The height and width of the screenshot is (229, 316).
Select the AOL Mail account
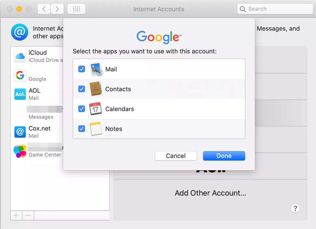point(34,94)
